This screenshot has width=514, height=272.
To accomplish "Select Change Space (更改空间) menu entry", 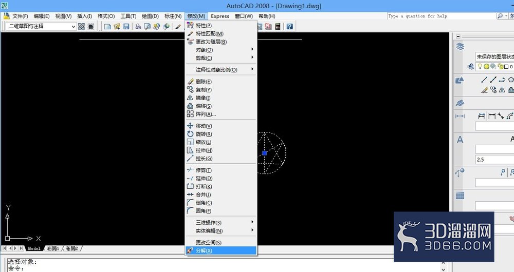I will point(221,243).
